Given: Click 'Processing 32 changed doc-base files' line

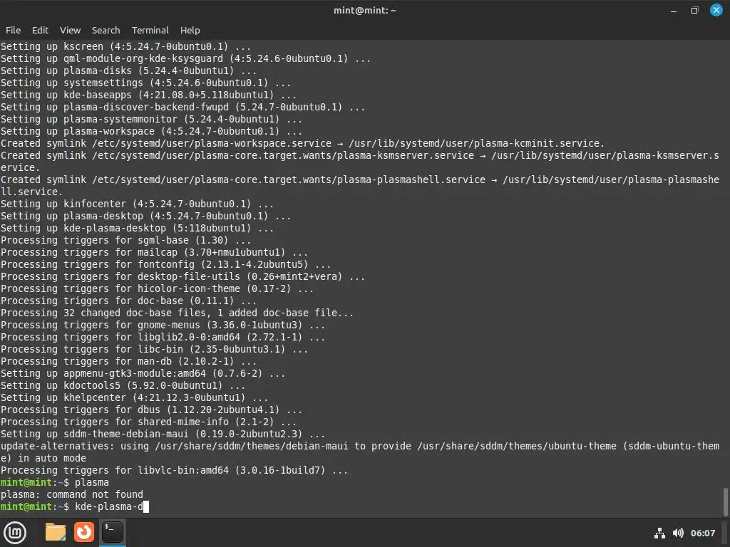Looking at the screenshot, I should pos(177,313).
